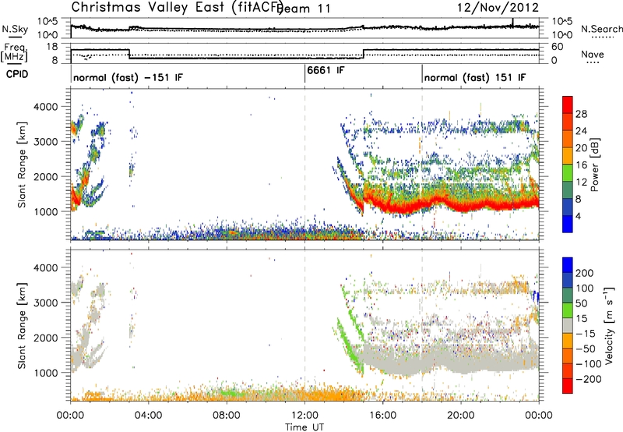Click 'Slant Range [km]' label of power panel

click(22, 165)
